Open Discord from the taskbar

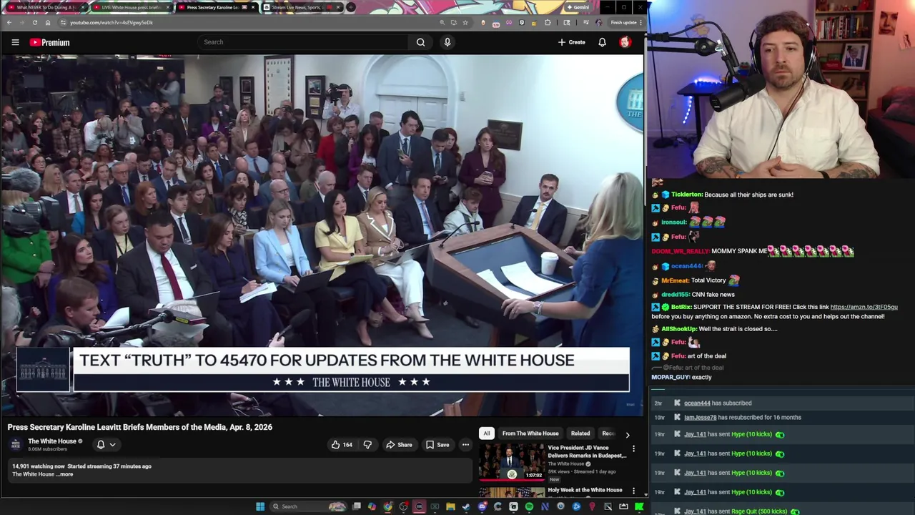[x=483, y=506]
